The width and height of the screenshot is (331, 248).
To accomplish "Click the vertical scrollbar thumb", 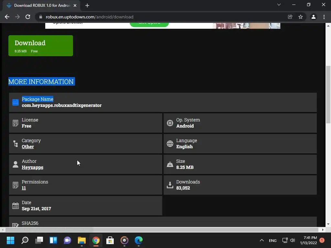I will point(328,95).
